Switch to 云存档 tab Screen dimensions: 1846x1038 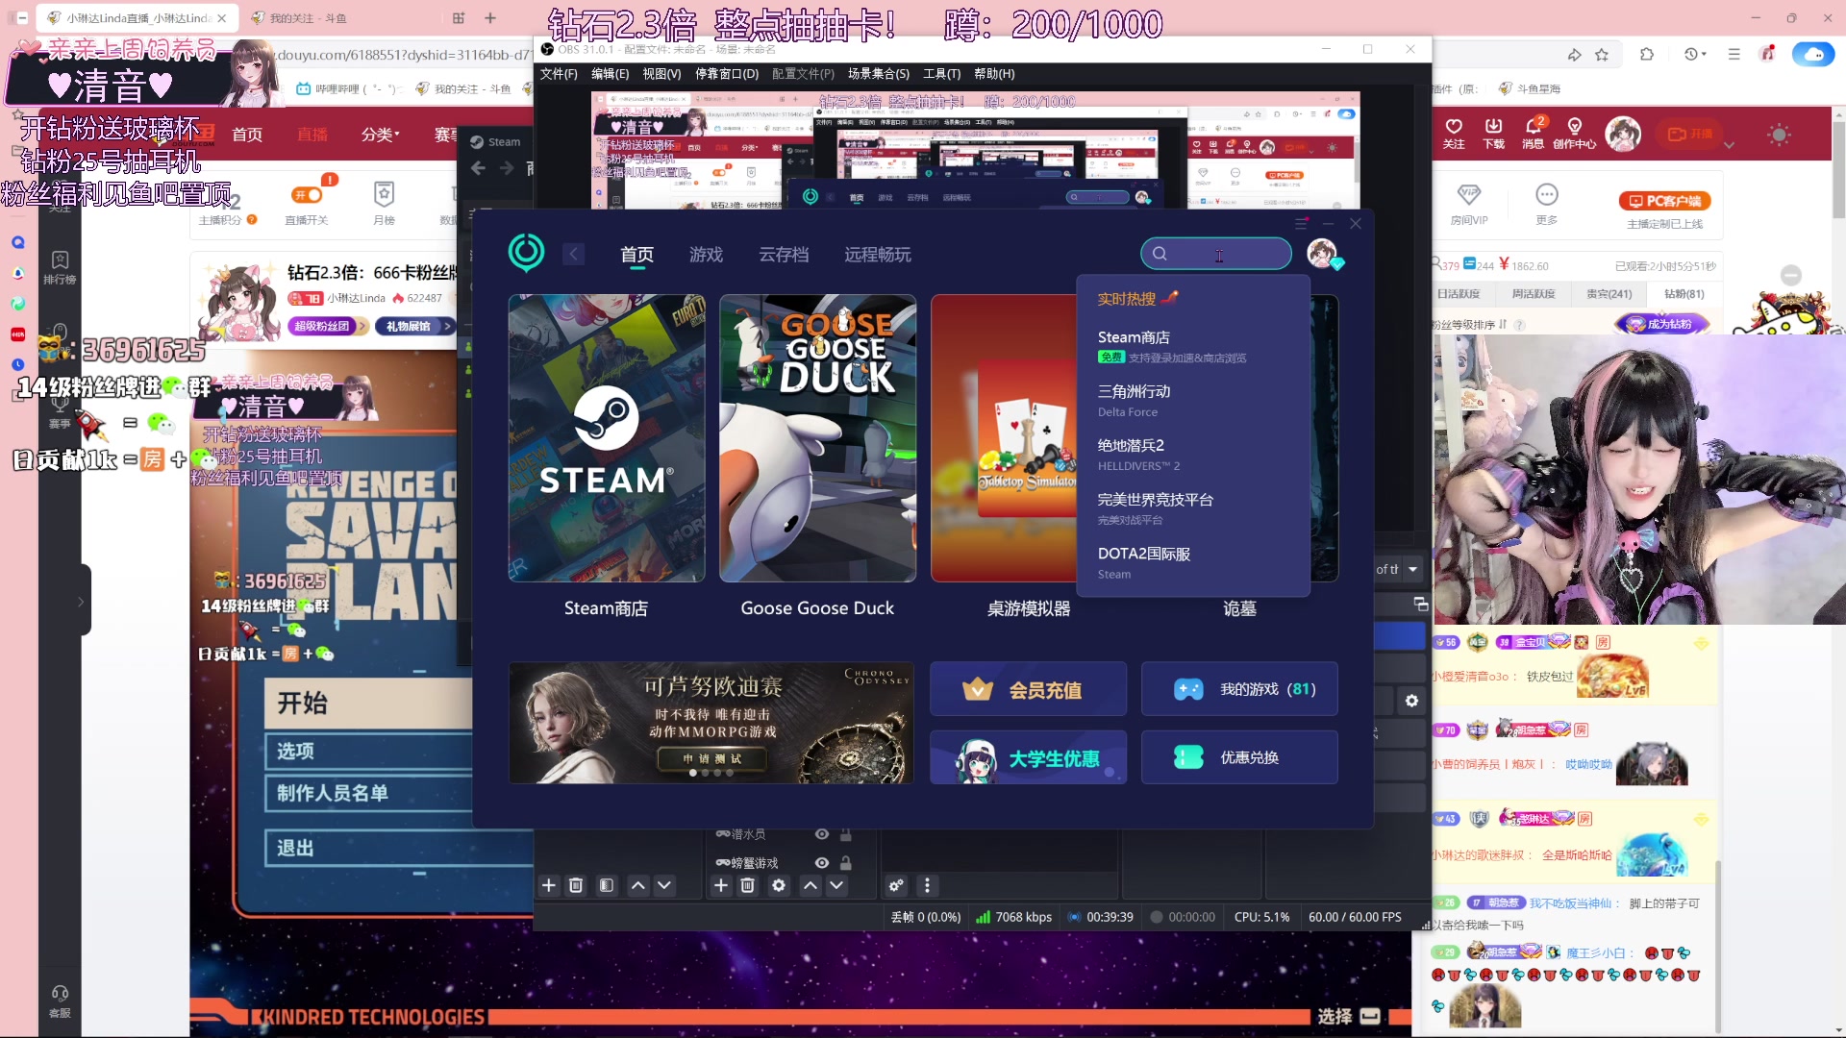(x=784, y=255)
